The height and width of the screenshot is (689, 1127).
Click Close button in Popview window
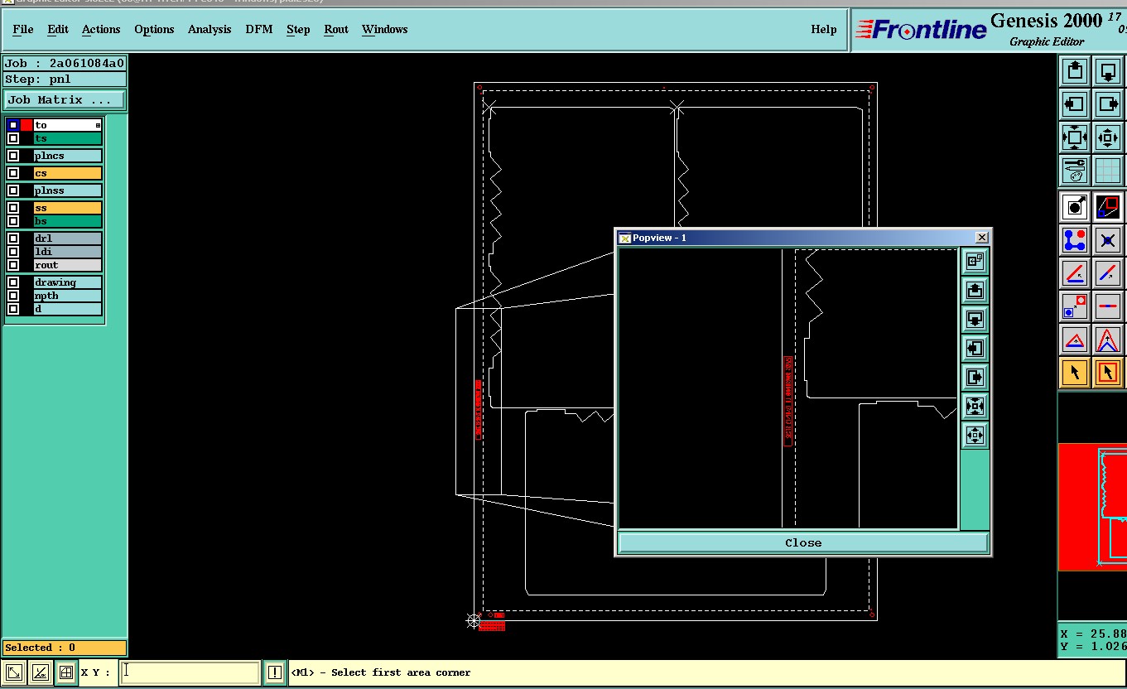pyautogui.click(x=803, y=542)
